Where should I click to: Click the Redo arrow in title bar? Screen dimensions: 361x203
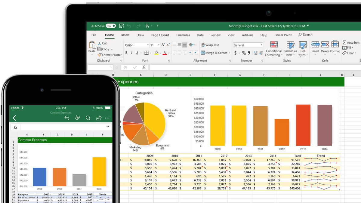tap(138, 26)
